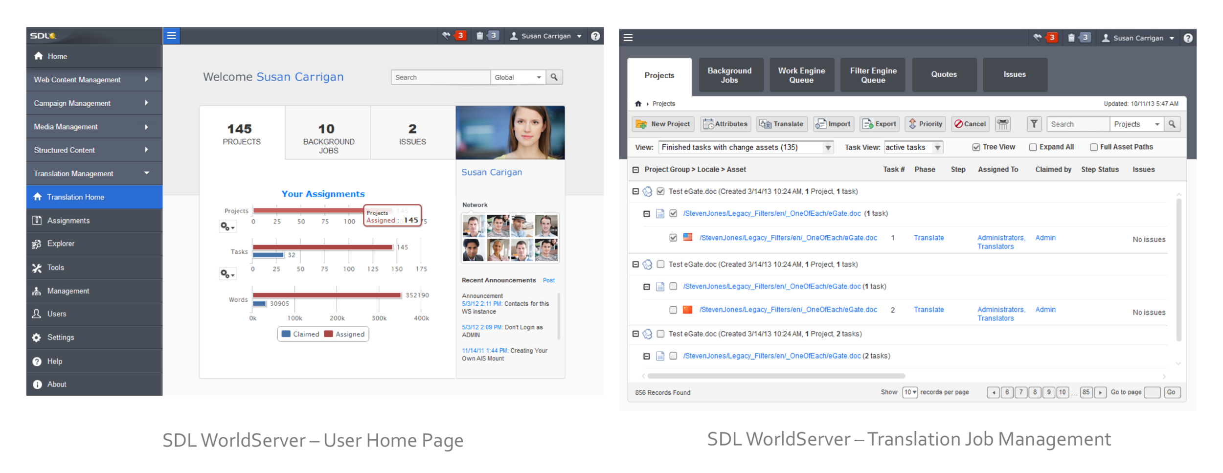
Task: Click the icon right of the Cancel button
Action: (x=1003, y=124)
